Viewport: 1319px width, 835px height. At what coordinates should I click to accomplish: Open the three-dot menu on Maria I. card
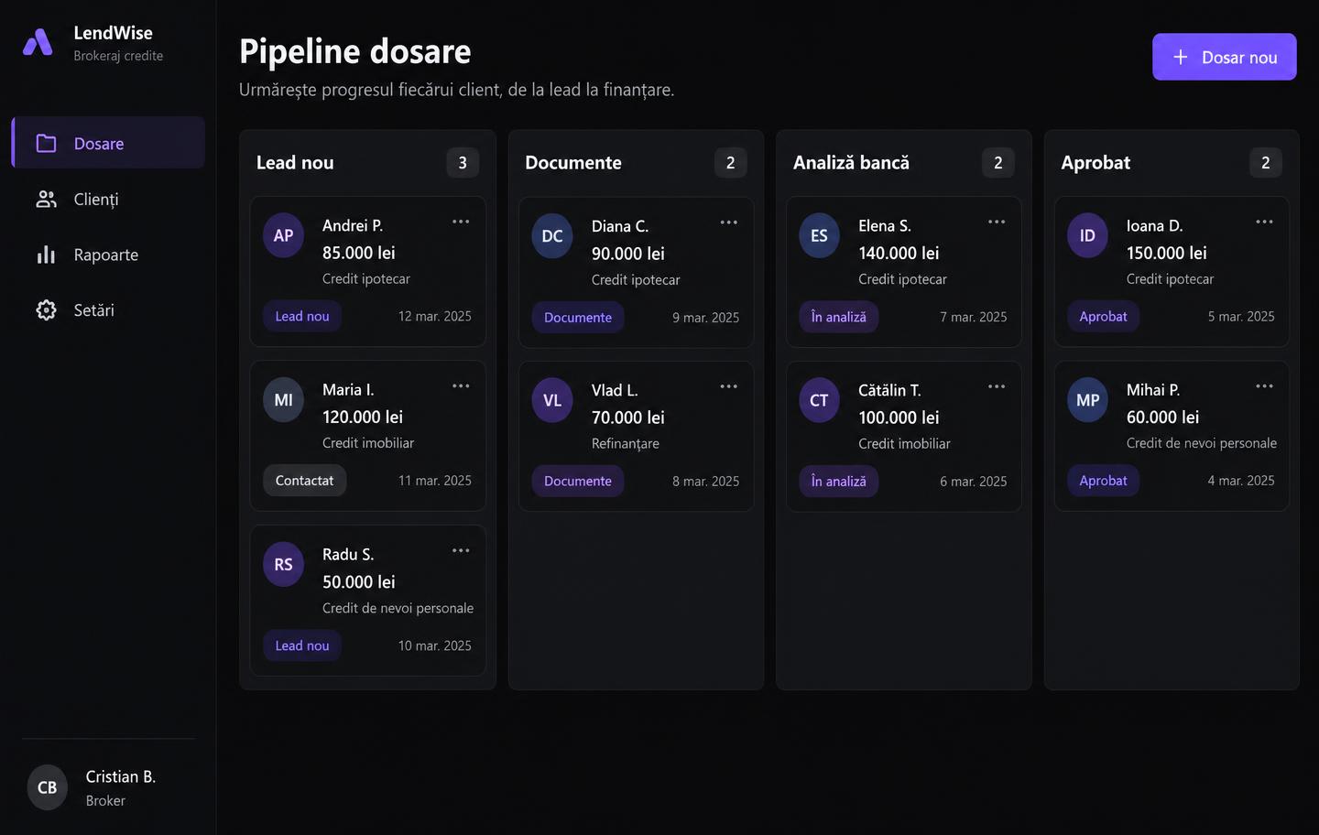461,386
